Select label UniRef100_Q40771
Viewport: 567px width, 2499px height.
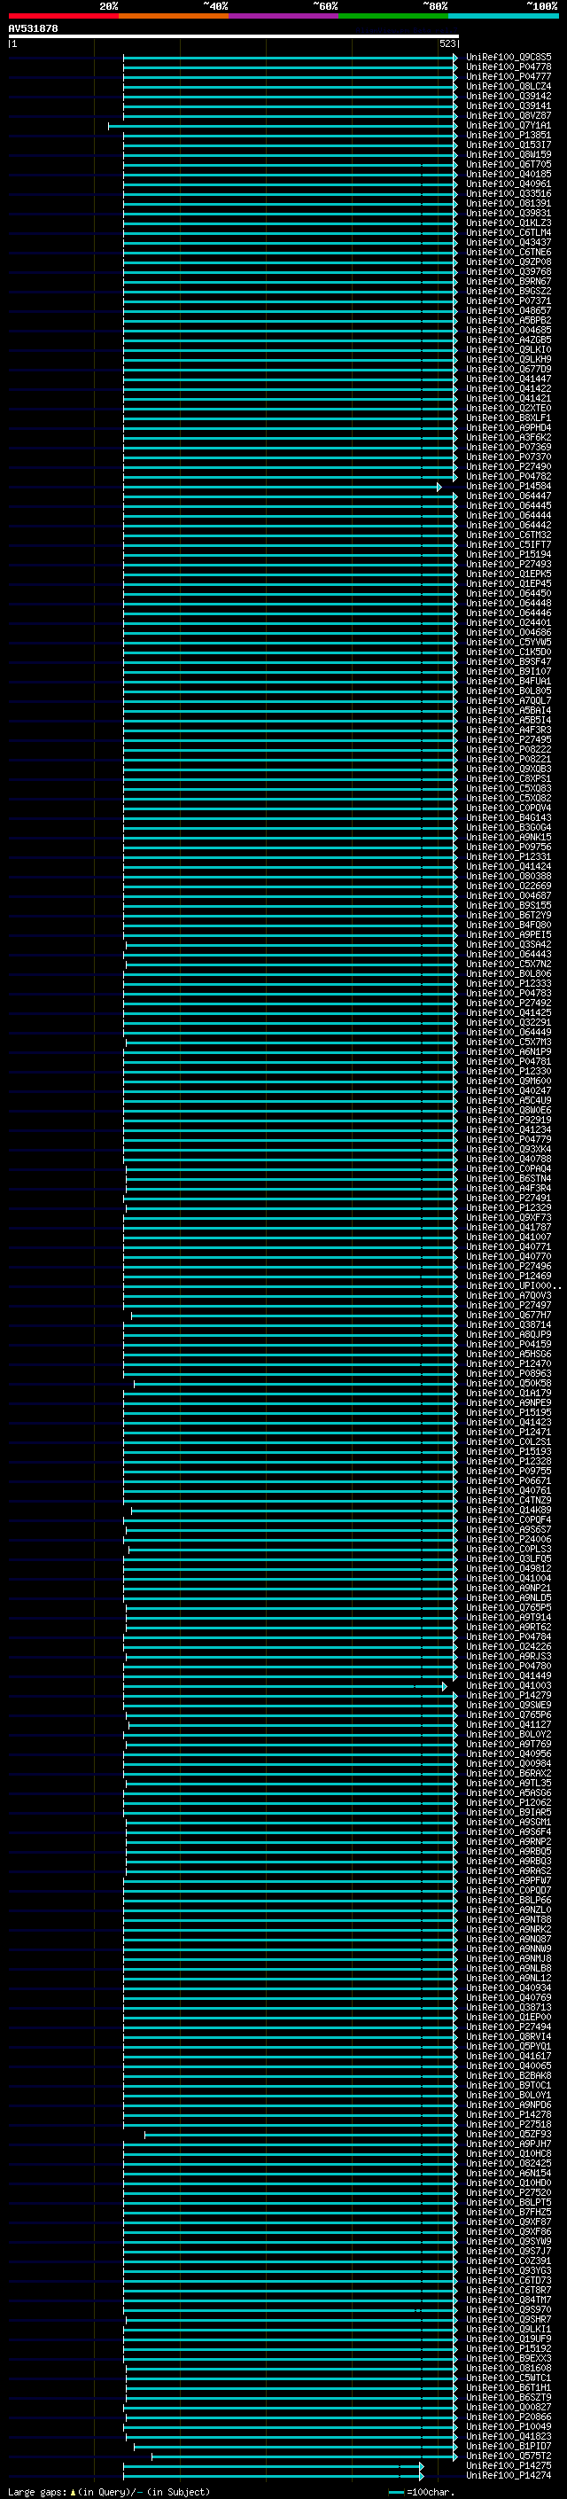[508, 1246]
